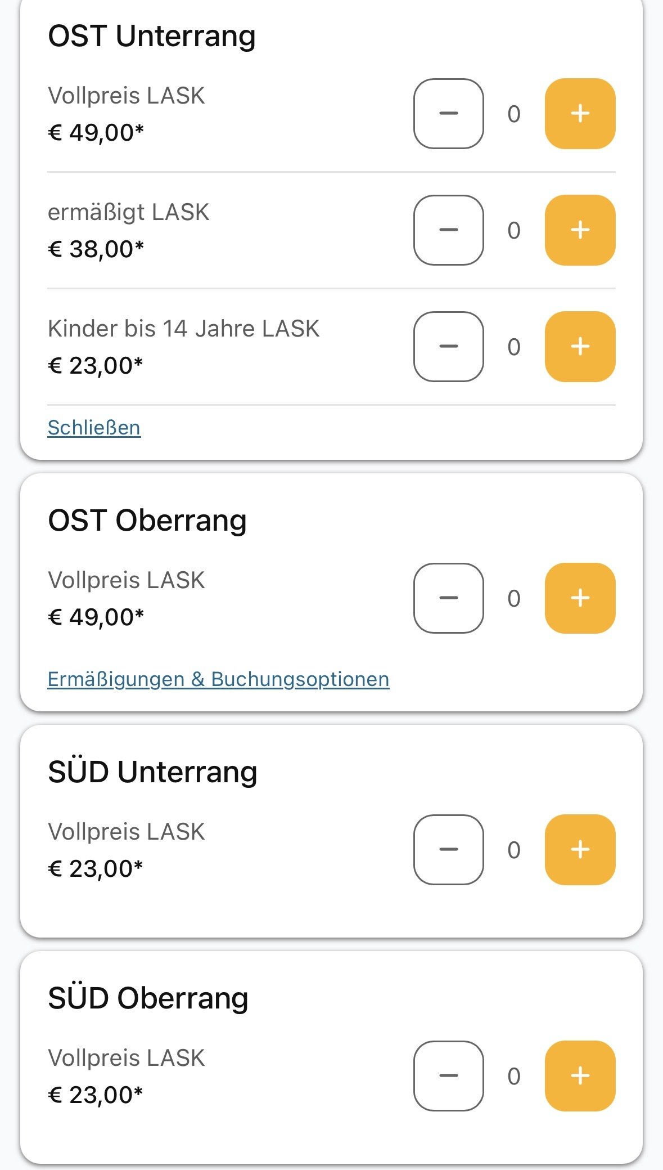Increase SÜD Oberrang Vollpreis ticket quantity
The image size is (663, 1170).
pyautogui.click(x=580, y=1076)
